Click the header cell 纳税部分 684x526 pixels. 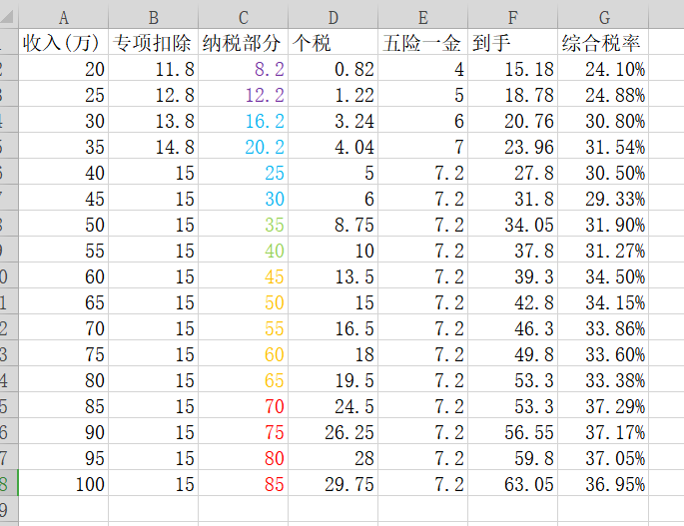243,42
